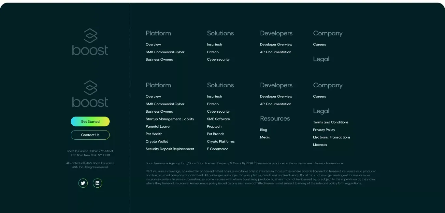Open Startup Management Liability link
Screen dimensions: 445x213
pos(170,119)
